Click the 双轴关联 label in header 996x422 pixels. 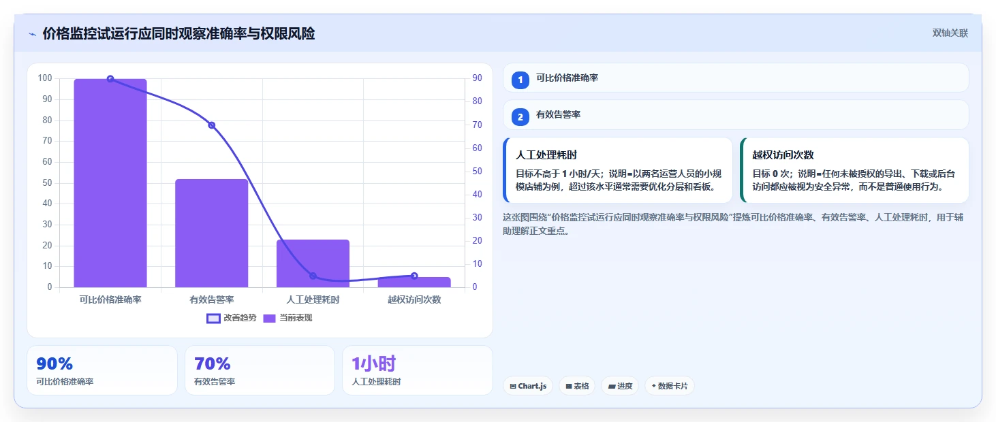(x=950, y=33)
